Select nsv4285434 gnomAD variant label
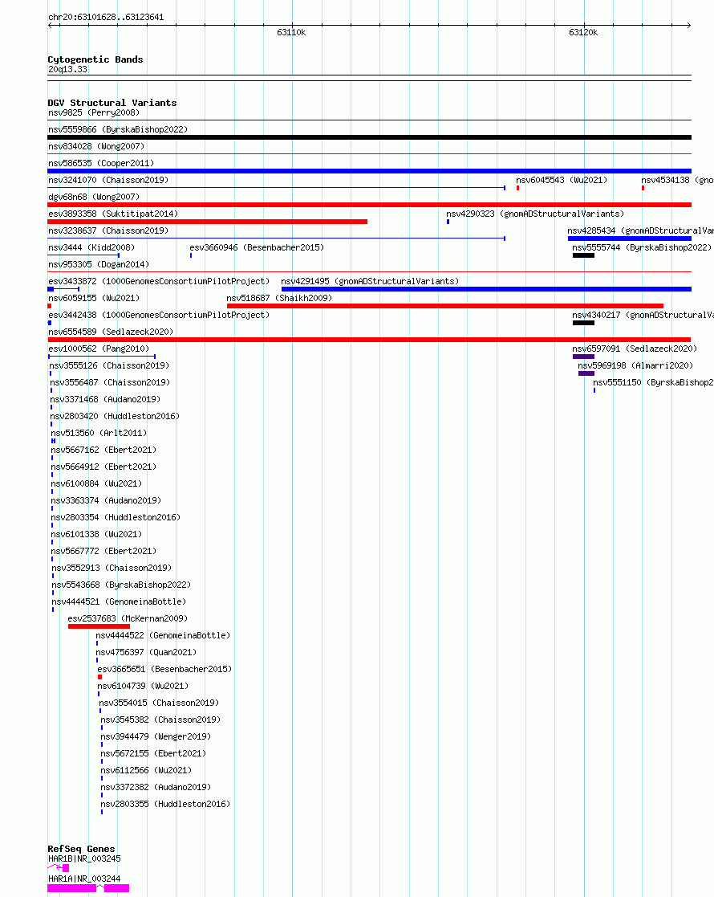Screen dimensions: 714x897 click(640, 230)
